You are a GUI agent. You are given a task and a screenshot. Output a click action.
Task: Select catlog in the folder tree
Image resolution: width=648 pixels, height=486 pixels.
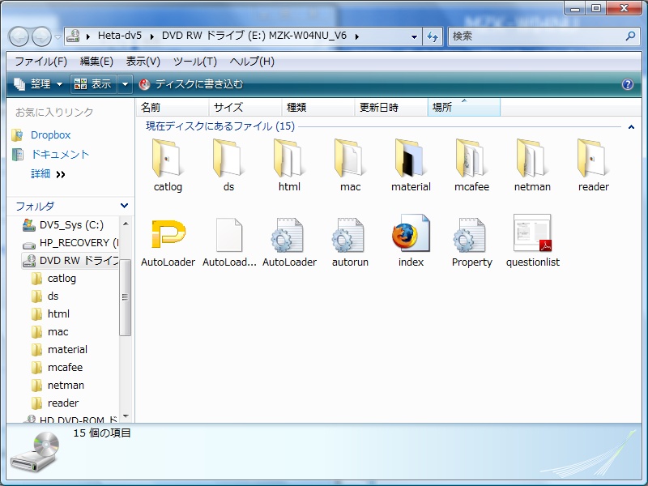[x=62, y=278]
